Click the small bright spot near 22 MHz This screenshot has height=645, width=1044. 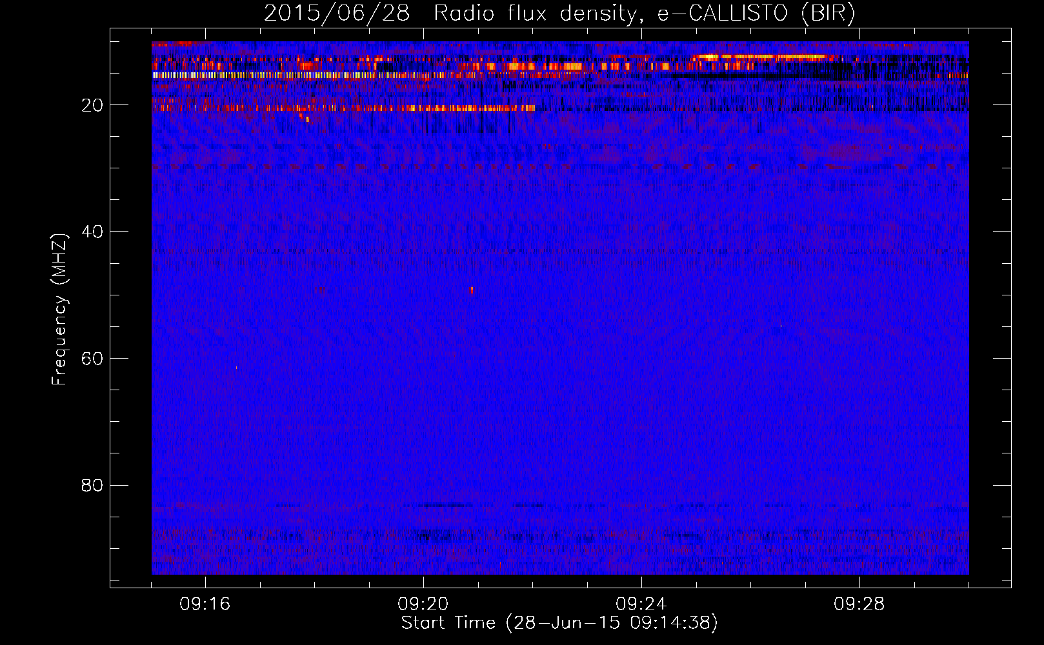click(307, 119)
